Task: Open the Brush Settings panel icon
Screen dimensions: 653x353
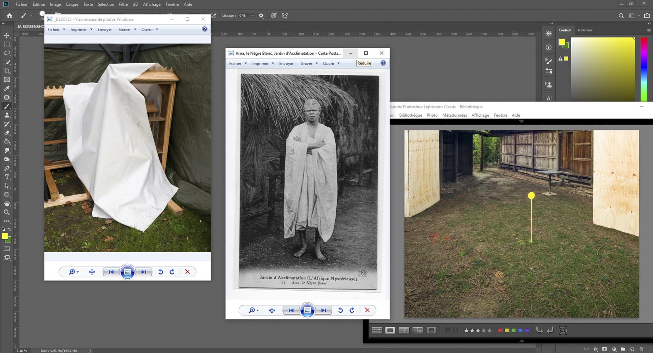Action: [548, 61]
